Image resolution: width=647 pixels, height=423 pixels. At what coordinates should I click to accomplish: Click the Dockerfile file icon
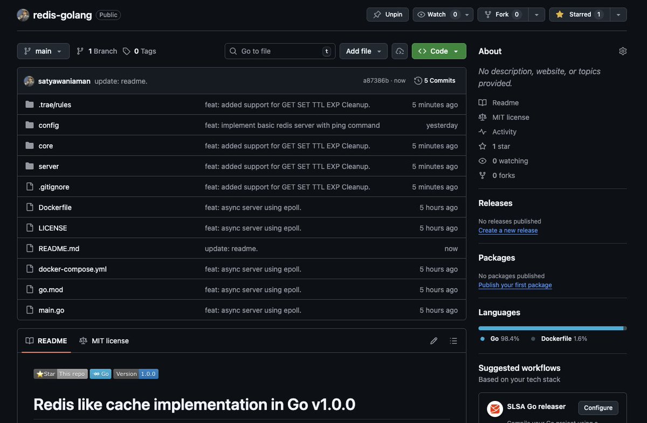point(30,207)
